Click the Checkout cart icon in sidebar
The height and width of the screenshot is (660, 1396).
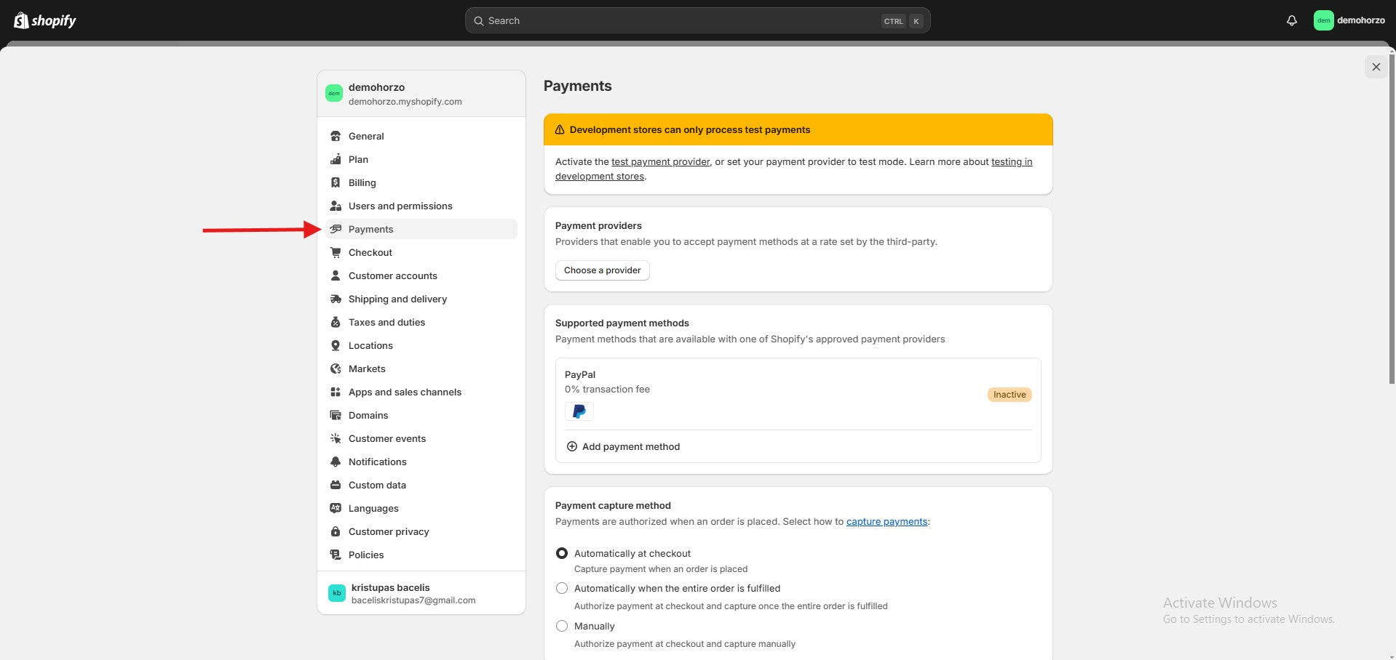(336, 252)
